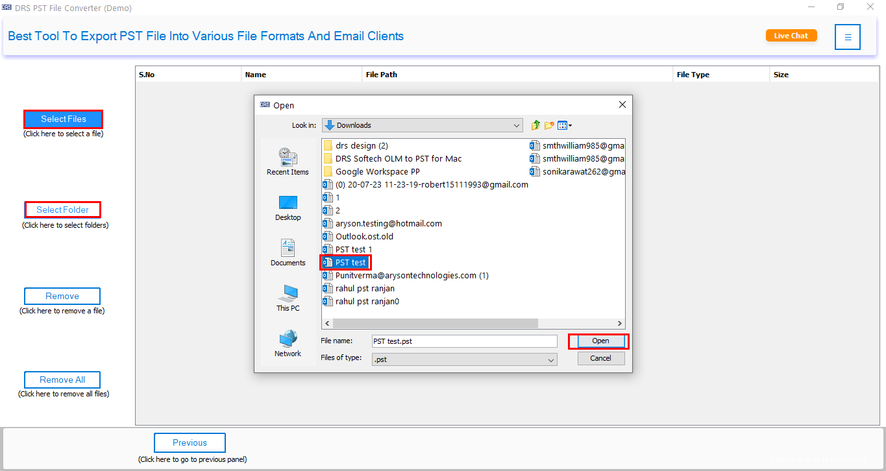Go to Network in the sidebar
The width and height of the screenshot is (886, 471).
(x=288, y=344)
